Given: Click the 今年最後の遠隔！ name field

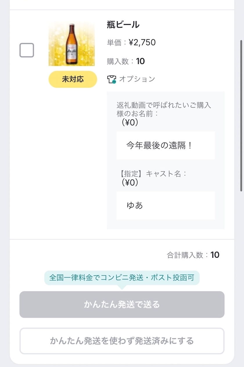Looking at the screenshot, I should pyautogui.click(x=166, y=145).
